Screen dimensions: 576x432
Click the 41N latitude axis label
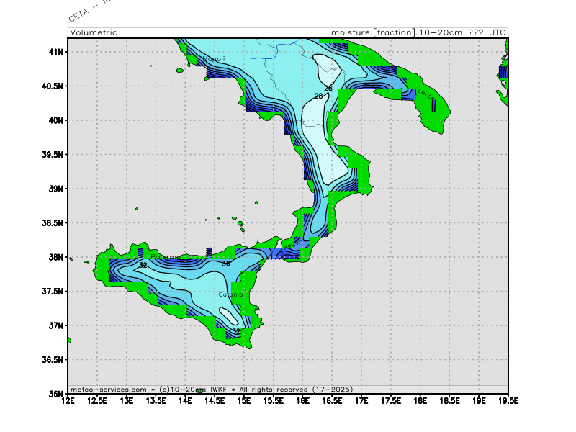56,52
